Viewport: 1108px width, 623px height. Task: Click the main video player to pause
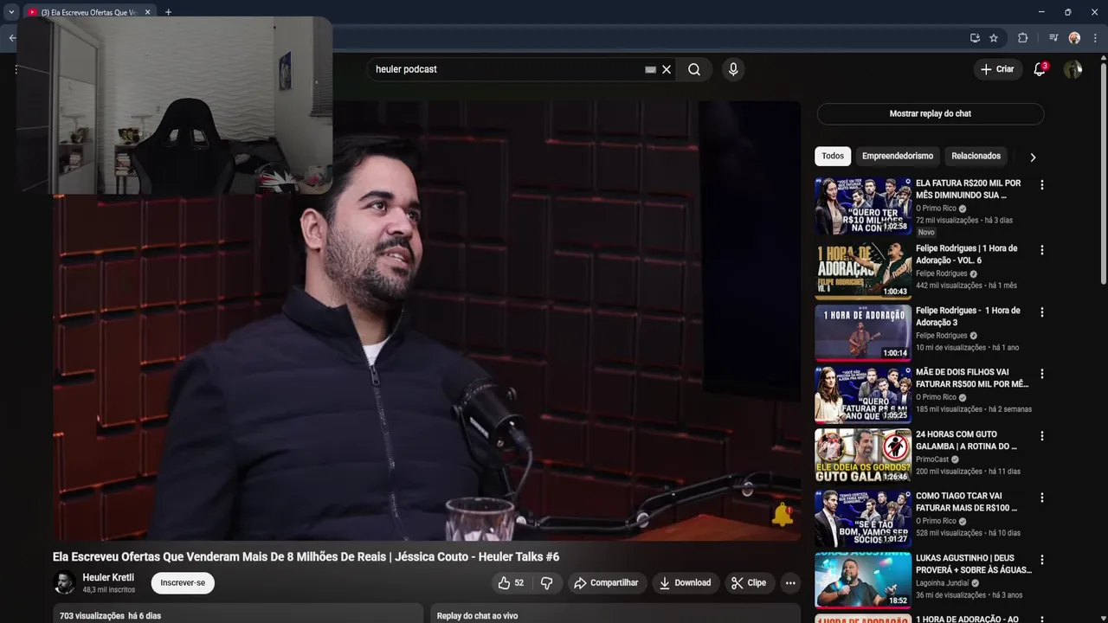[427, 320]
